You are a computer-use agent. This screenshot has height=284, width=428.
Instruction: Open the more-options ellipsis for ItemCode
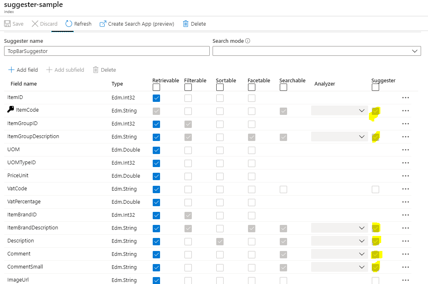tap(406, 110)
